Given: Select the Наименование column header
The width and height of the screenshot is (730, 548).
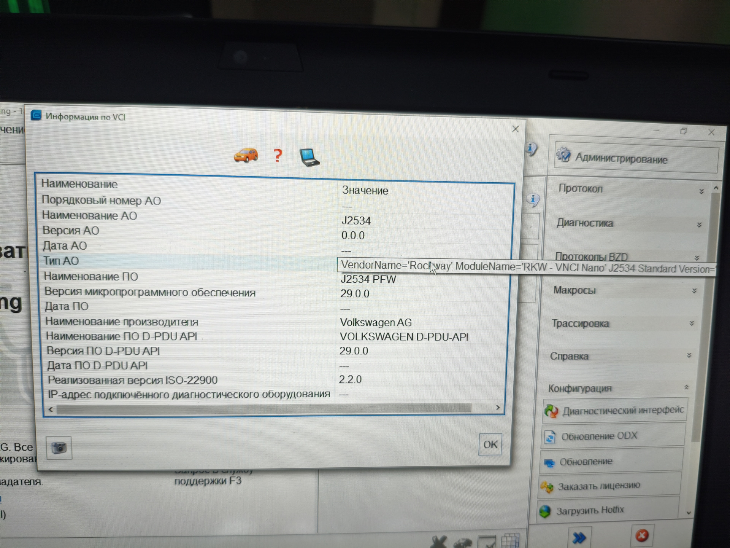Looking at the screenshot, I should 79,184.
